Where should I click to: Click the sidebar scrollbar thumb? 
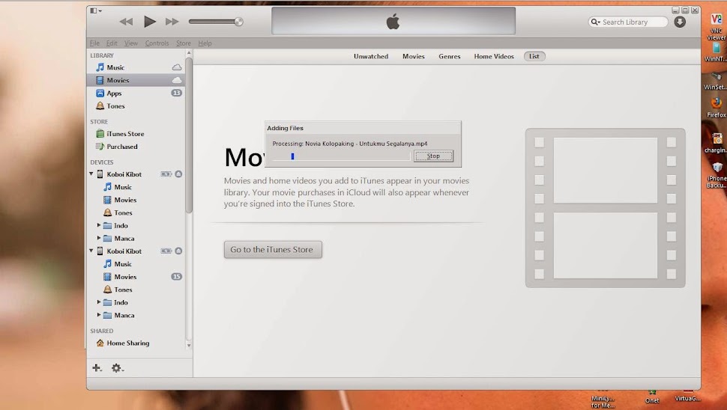pyautogui.click(x=189, y=135)
